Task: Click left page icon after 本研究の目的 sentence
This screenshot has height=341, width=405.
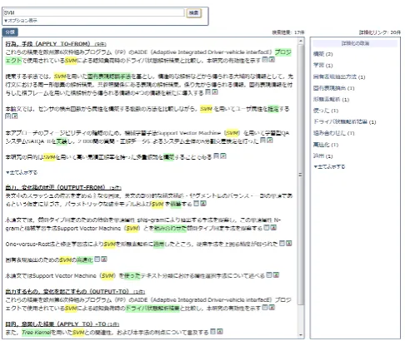Action: (217, 156)
